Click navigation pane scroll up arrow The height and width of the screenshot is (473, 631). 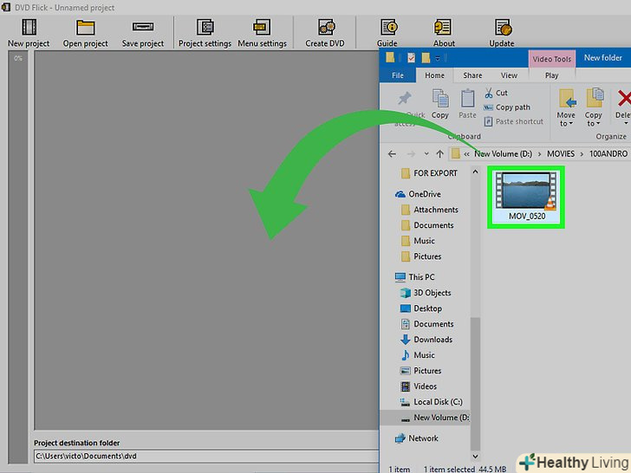(475, 172)
